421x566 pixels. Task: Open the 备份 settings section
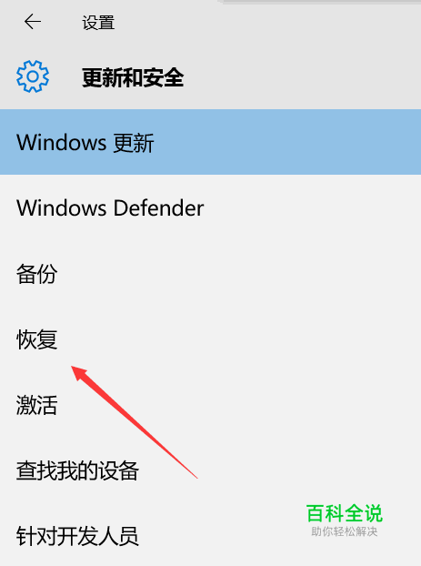tap(210, 274)
